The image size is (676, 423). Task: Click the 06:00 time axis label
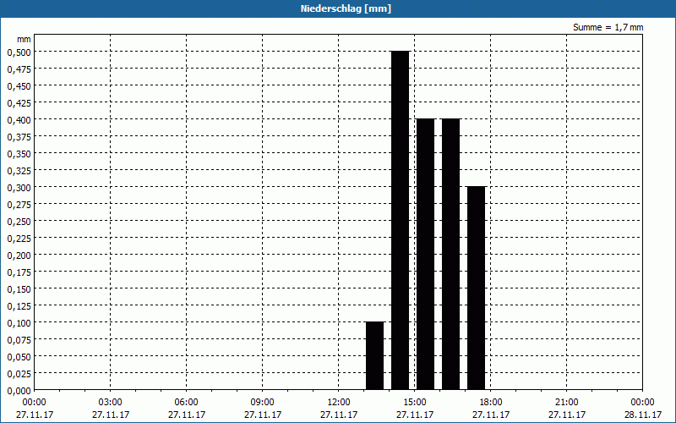tap(186, 403)
